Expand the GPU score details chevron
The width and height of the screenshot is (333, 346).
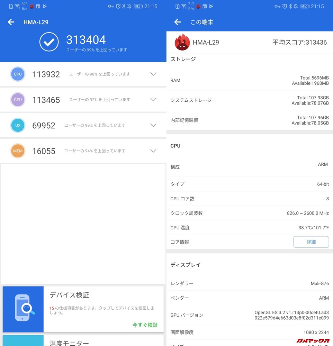click(153, 100)
